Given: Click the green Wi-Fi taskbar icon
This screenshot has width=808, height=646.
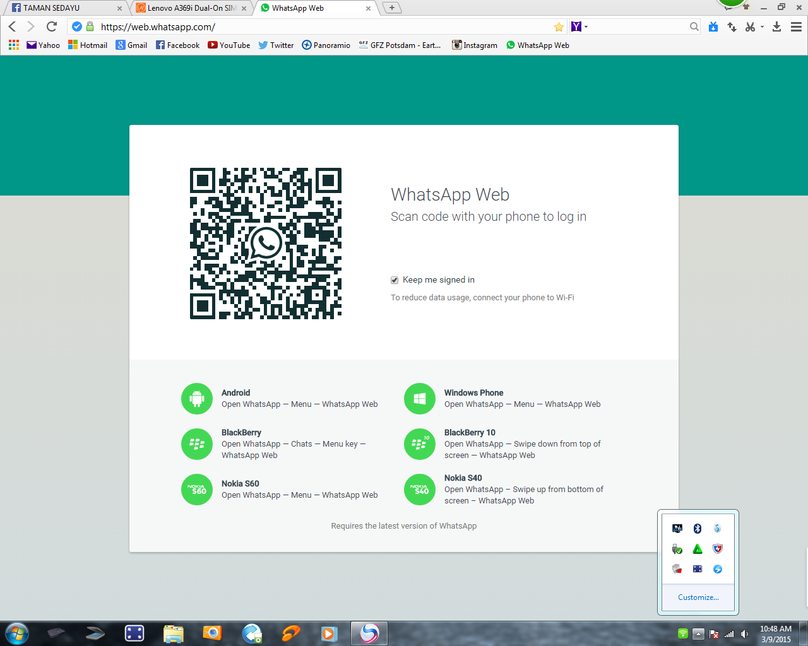Looking at the screenshot, I should tap(683, 634).
